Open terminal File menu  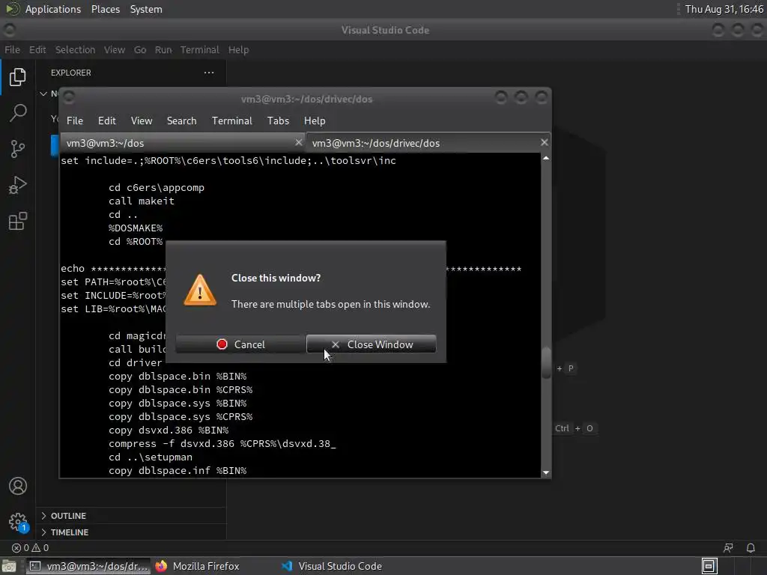tap(75, 121)
